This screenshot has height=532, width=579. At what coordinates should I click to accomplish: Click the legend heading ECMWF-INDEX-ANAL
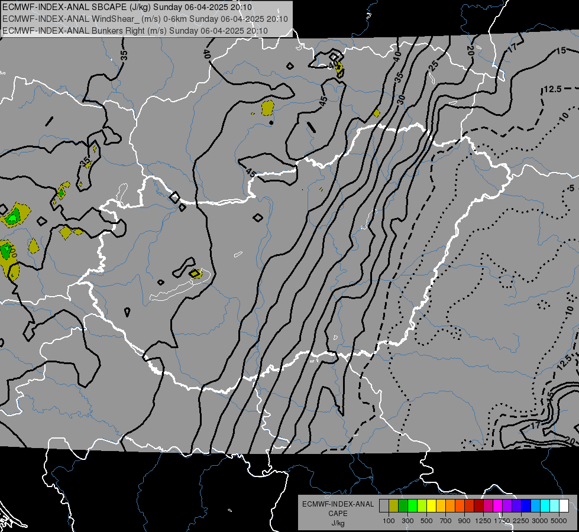pos(338,504)
